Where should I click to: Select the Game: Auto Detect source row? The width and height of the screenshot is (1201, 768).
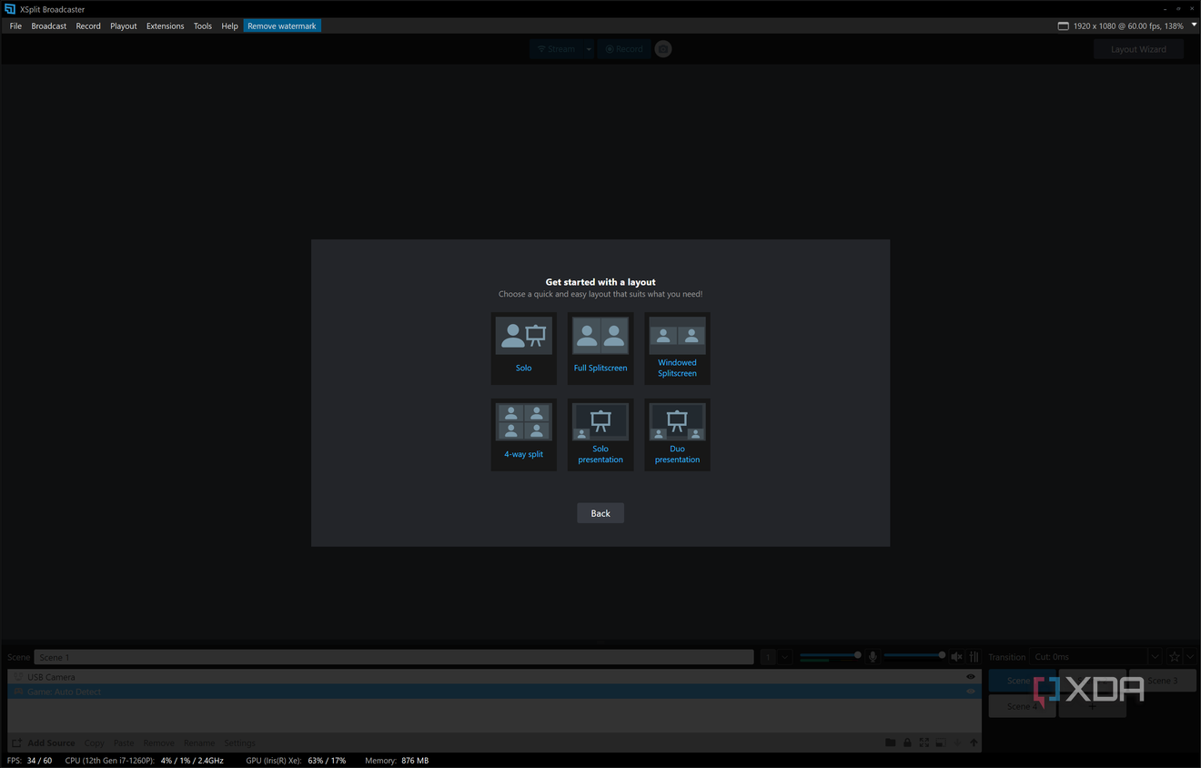pyautogui.click(x=494, y=692)
